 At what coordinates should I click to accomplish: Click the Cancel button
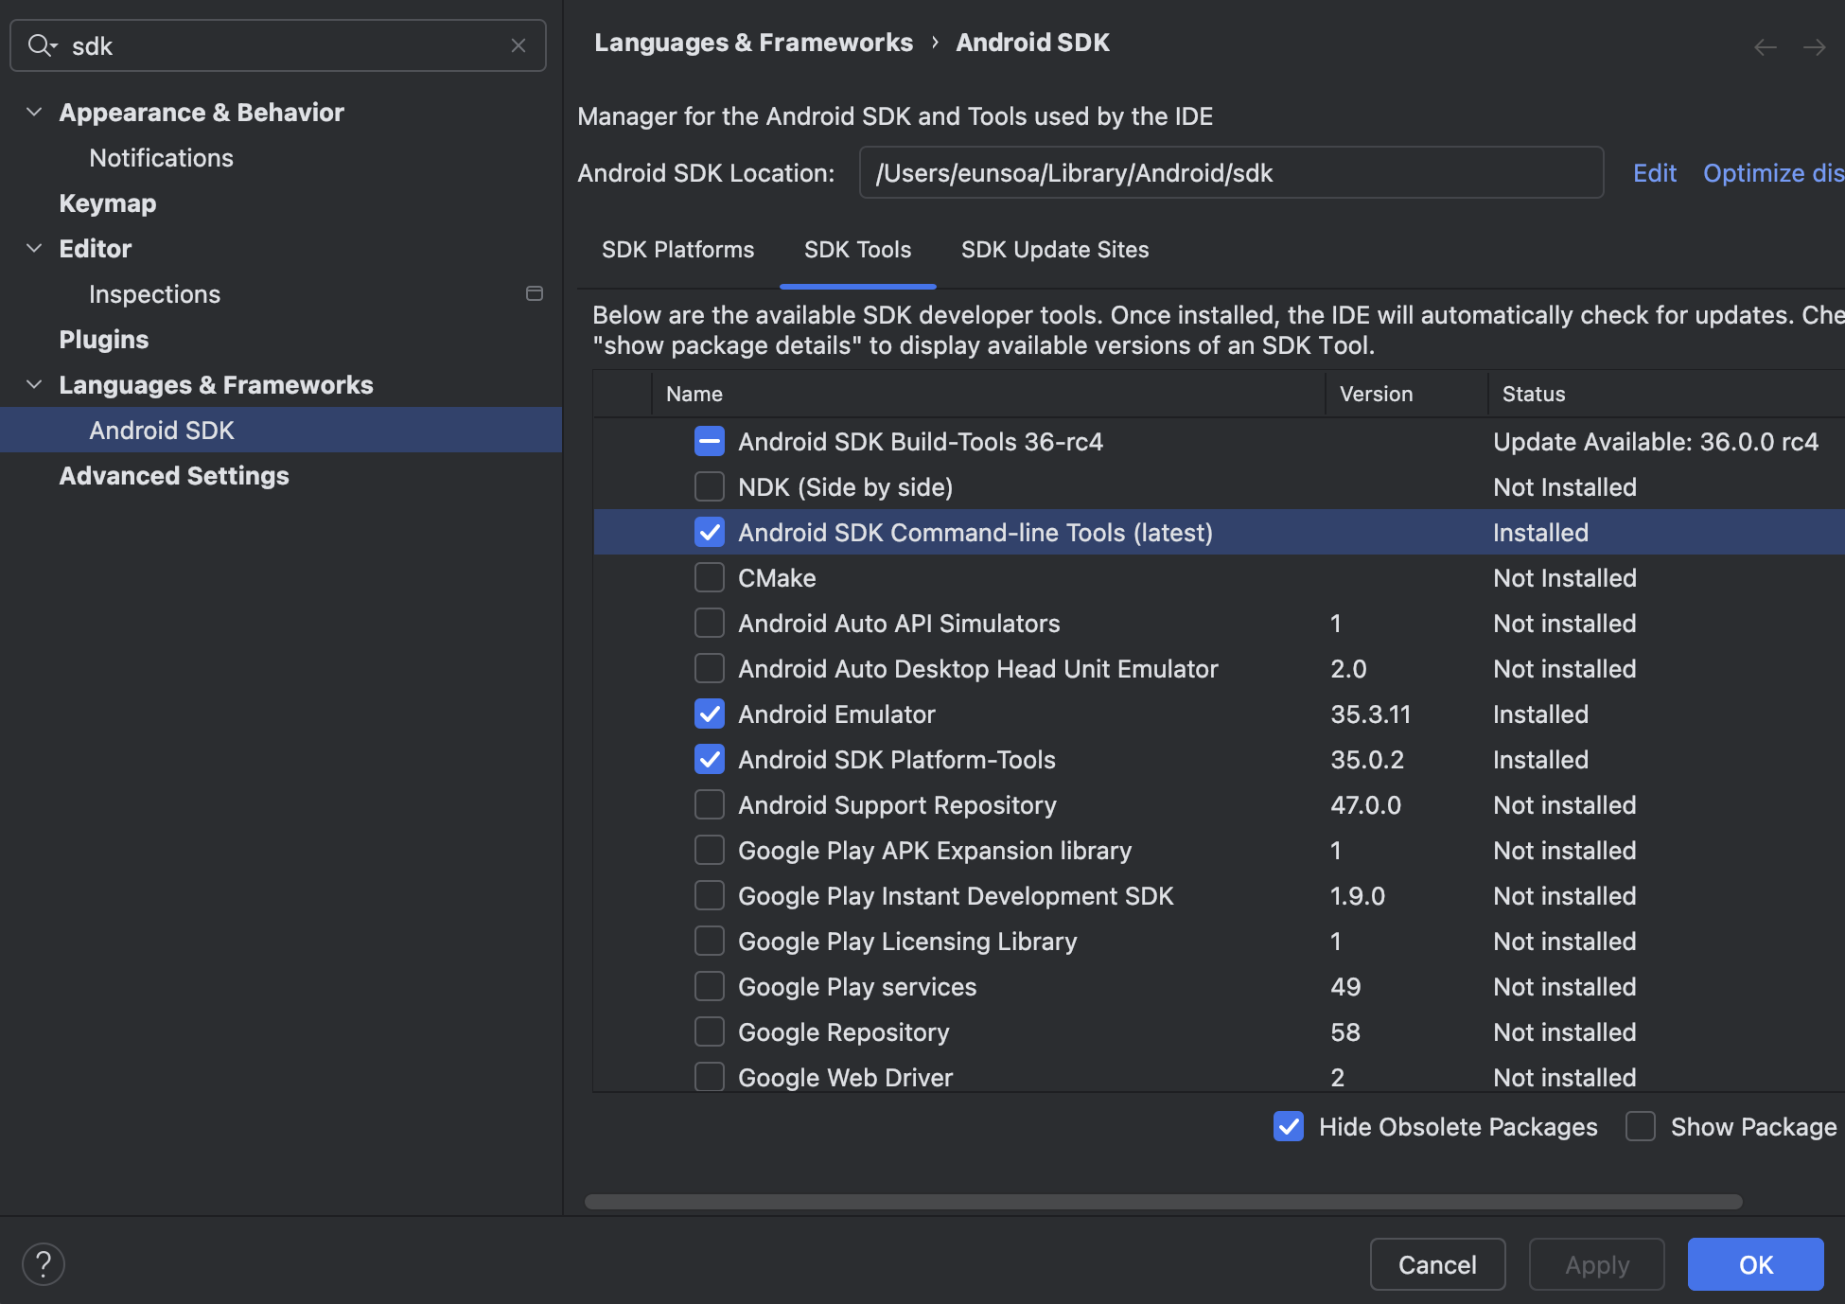[x=1437, y=1264]
